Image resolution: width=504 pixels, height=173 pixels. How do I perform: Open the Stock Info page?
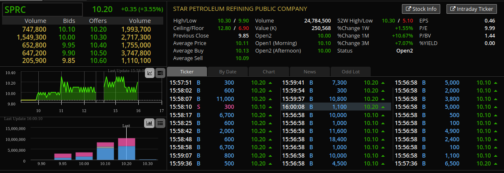(x=421, y=9)
